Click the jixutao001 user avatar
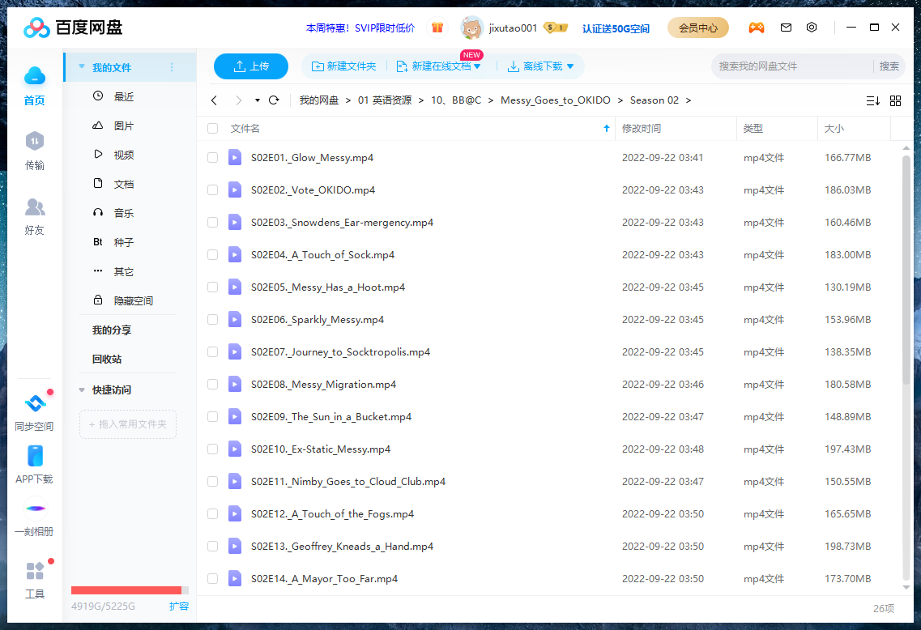Viewport: 921px width, 630px height. [471, 28]
